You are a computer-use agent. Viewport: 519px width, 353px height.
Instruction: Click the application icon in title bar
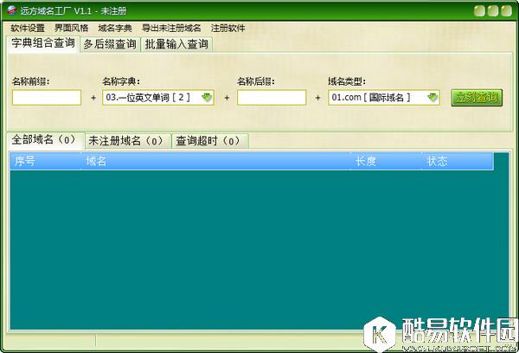[x=12, y=10]
